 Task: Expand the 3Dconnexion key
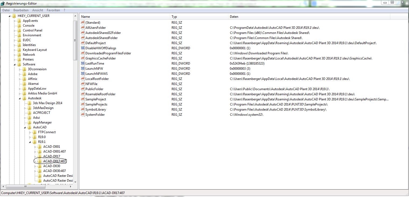coord(20,69)
